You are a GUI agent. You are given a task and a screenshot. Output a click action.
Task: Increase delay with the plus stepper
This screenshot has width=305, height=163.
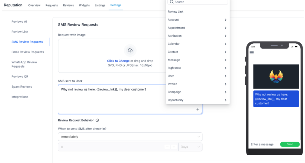click(x=174, y=147)
